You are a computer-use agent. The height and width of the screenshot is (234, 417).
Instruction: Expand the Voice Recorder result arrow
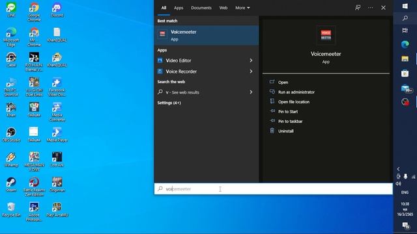pyautogui.click(x=251, y=71)
